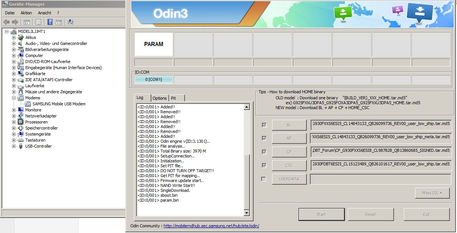Expand Eingabegeräte (Human Interface Devices) node

click(x=14, y=68)
